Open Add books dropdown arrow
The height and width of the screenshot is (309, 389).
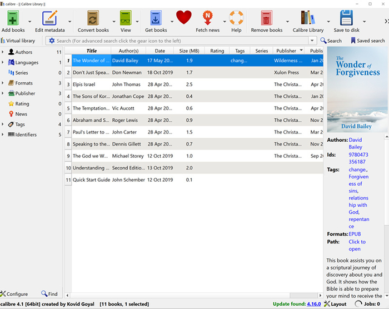tap(30, 22)
